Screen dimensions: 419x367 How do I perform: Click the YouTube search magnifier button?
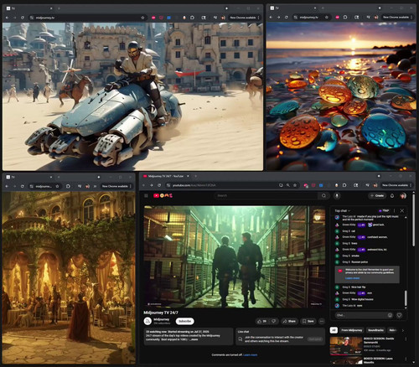tap(323, 195)
